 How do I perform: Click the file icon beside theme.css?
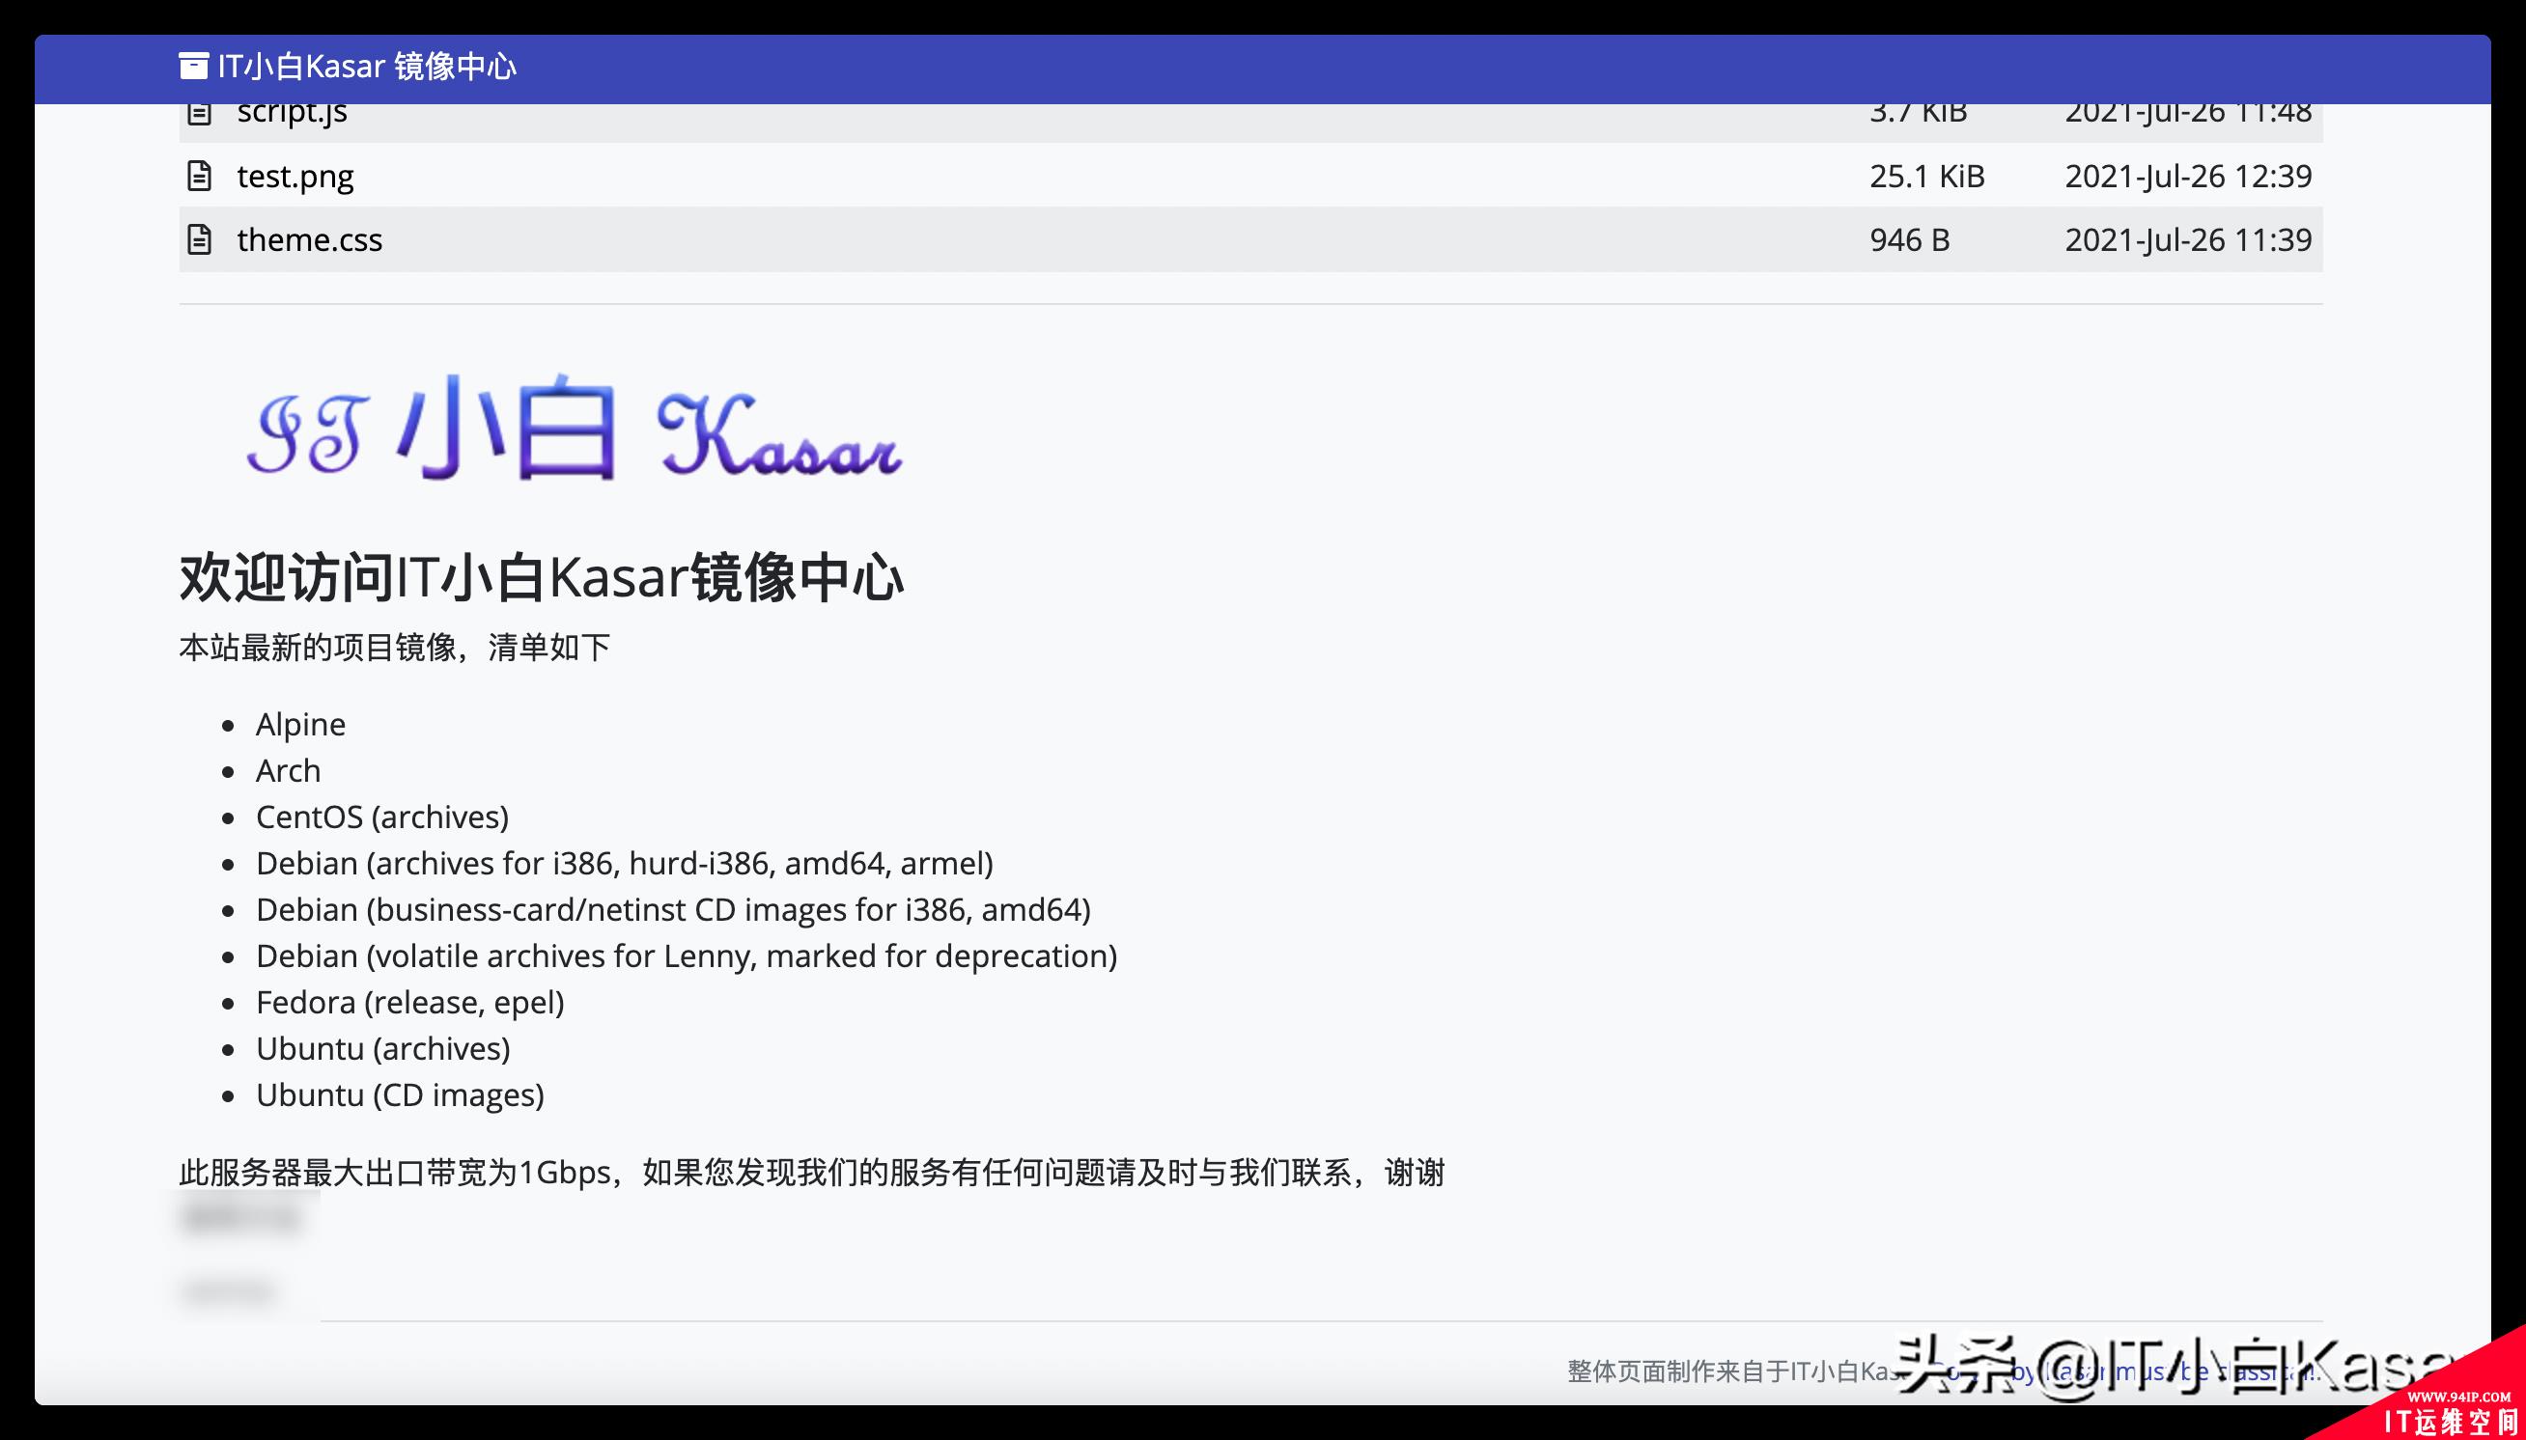coord(199,240)
